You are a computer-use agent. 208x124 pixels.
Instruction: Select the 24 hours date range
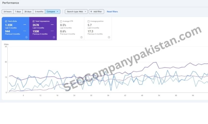coord(7,12)
